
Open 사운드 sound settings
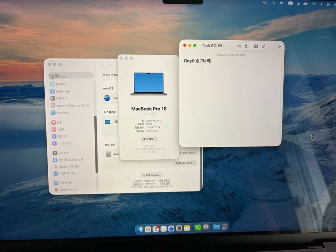tap(58, 129)
